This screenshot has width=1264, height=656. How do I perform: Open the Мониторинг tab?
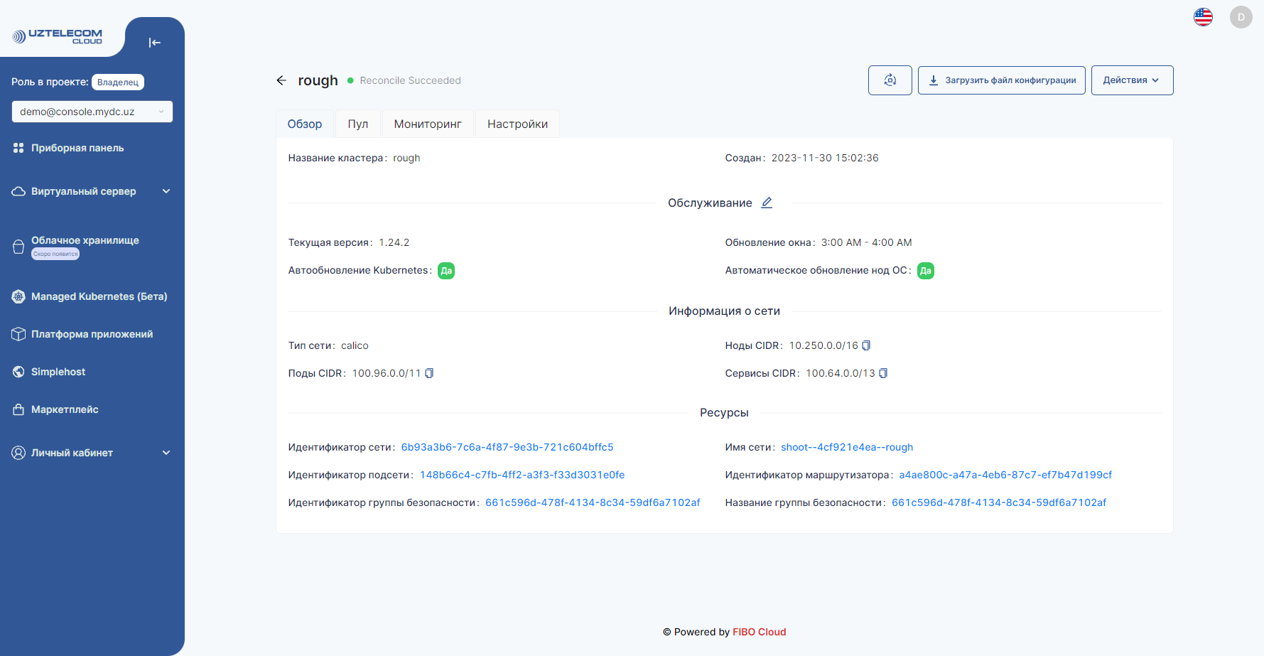tap(428, 124)
